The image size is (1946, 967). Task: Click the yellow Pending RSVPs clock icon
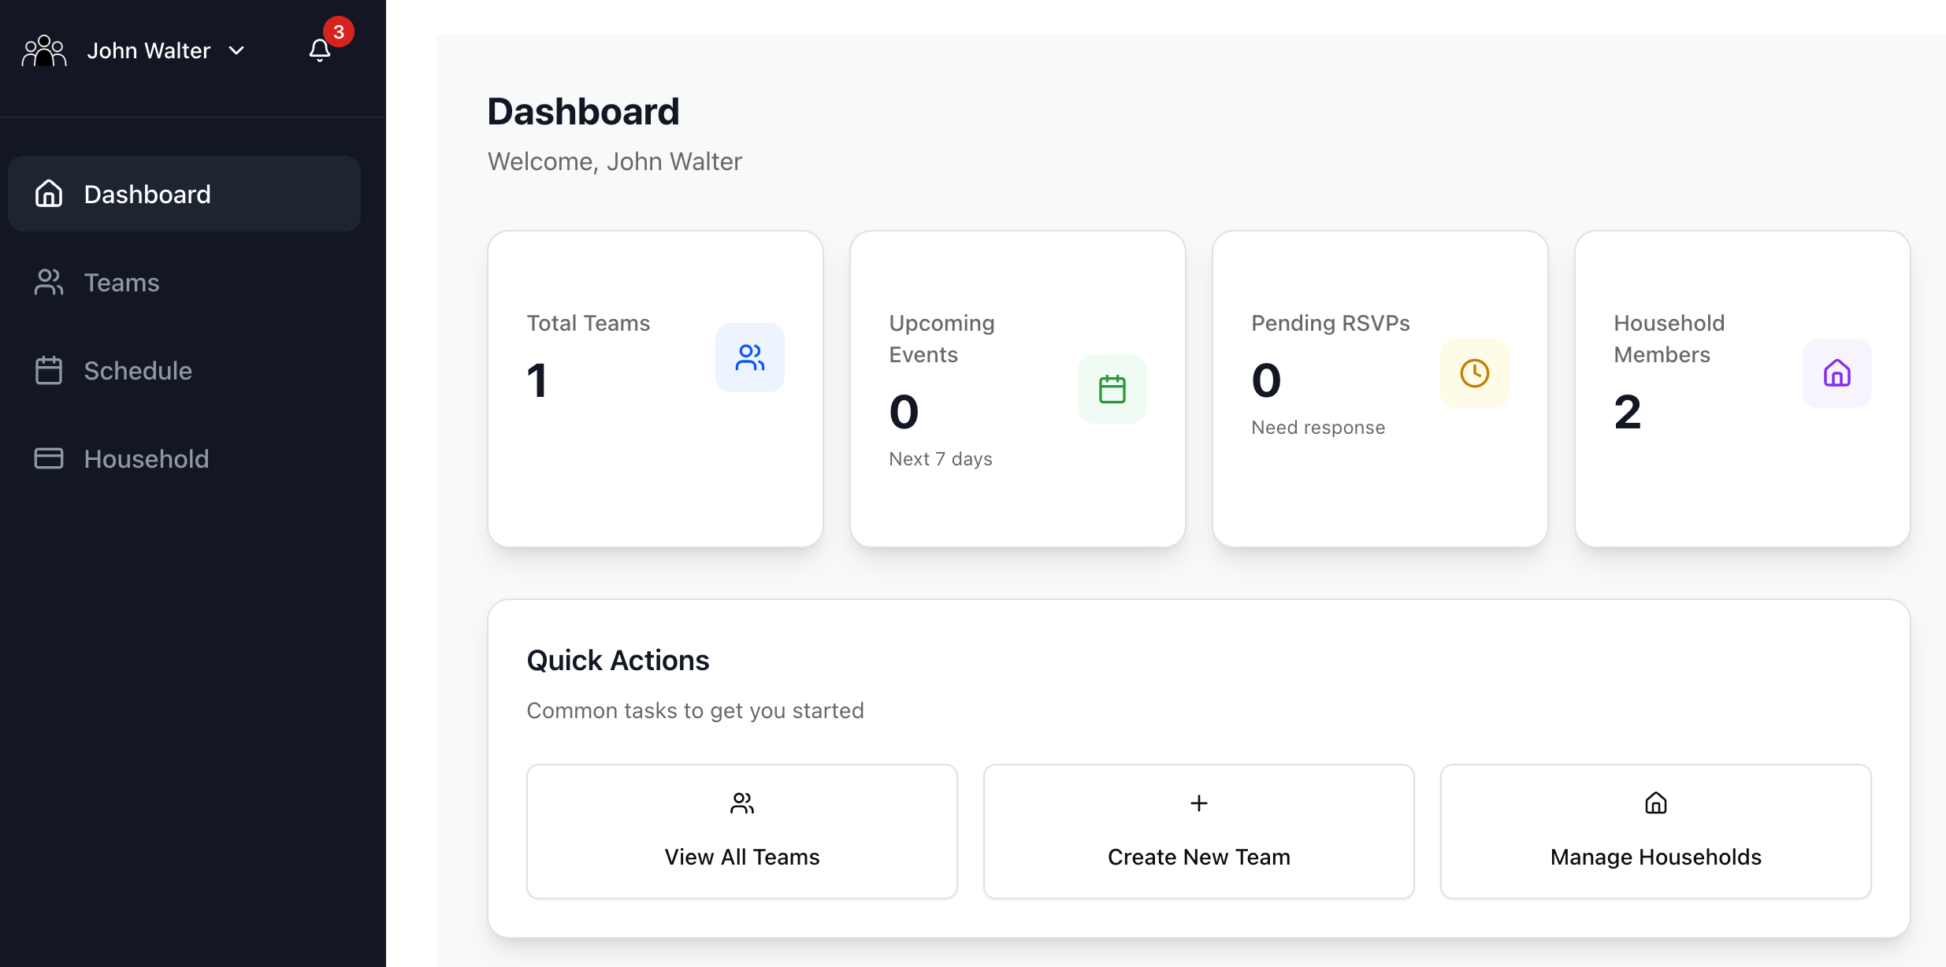click(1474, 373)
